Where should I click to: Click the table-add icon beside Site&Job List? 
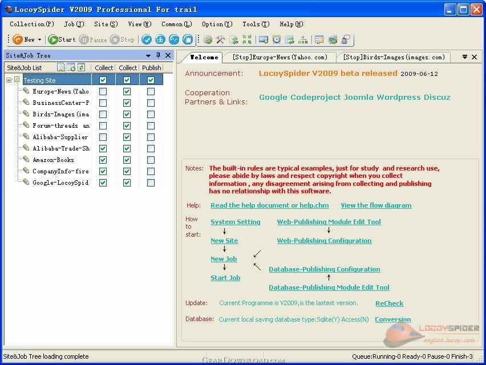click(71, 67)
